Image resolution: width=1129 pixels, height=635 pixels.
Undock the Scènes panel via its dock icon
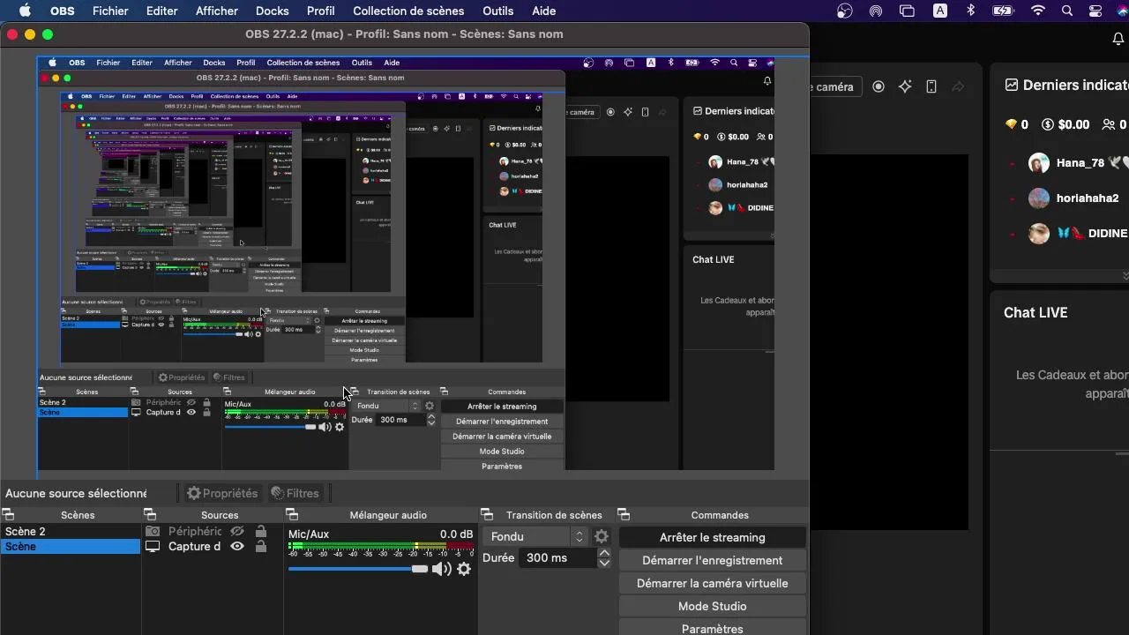coord(9,515)
